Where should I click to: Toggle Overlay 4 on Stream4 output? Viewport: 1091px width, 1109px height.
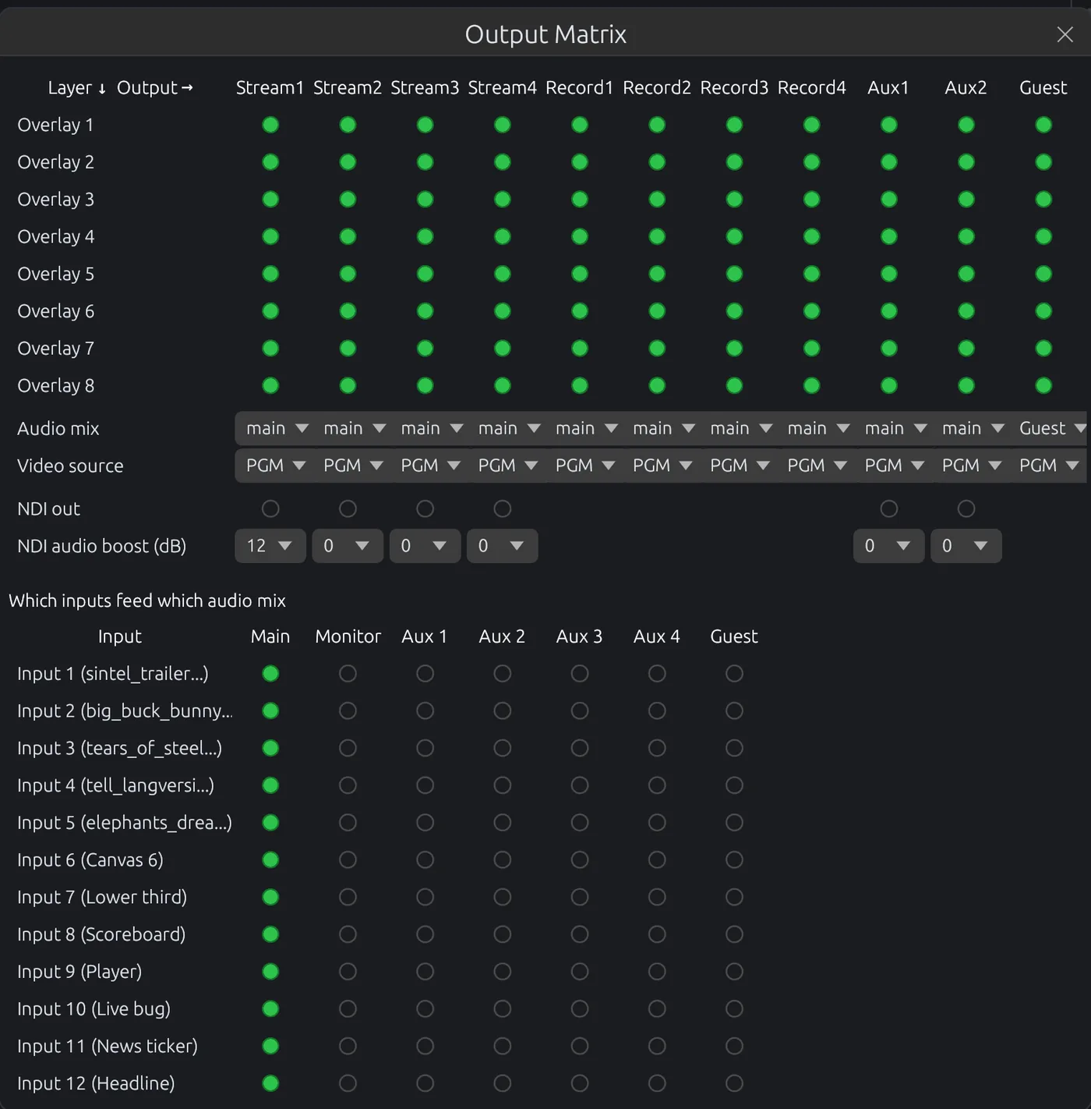503,236
